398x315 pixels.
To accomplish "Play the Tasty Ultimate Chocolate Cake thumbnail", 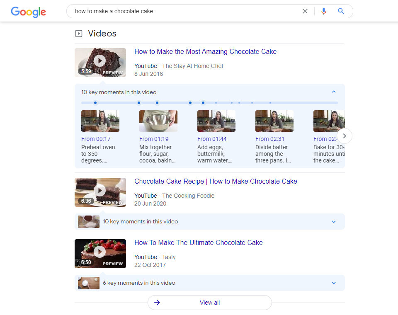I will click(100, 254).
